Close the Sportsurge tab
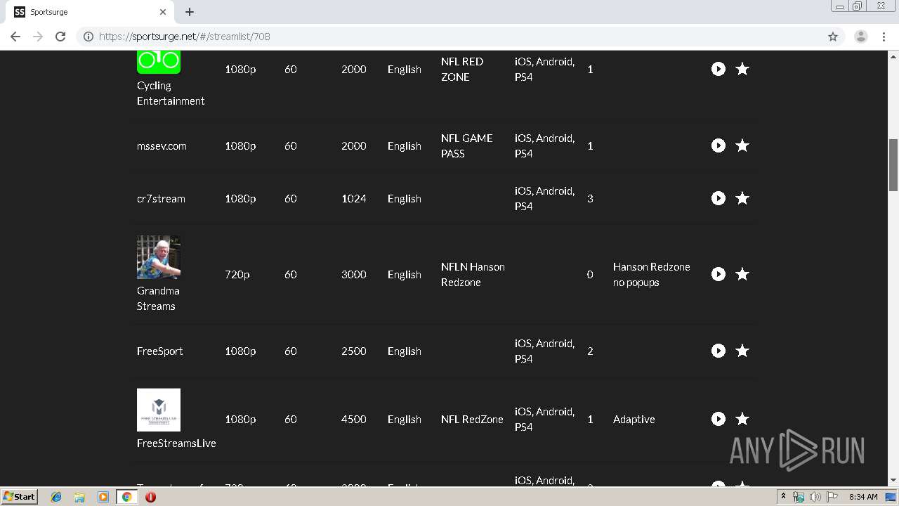Image resolution: width=899 pixels, height=506 pixels. point(163,12)
